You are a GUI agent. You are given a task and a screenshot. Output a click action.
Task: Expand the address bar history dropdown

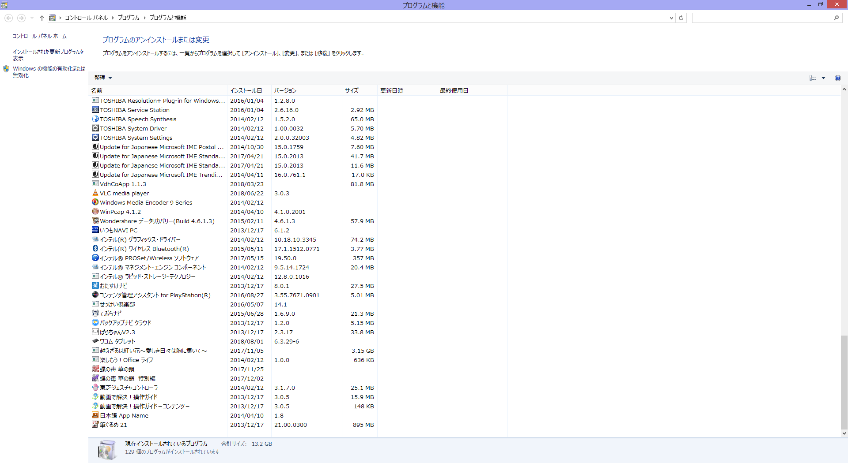point(671,18)
